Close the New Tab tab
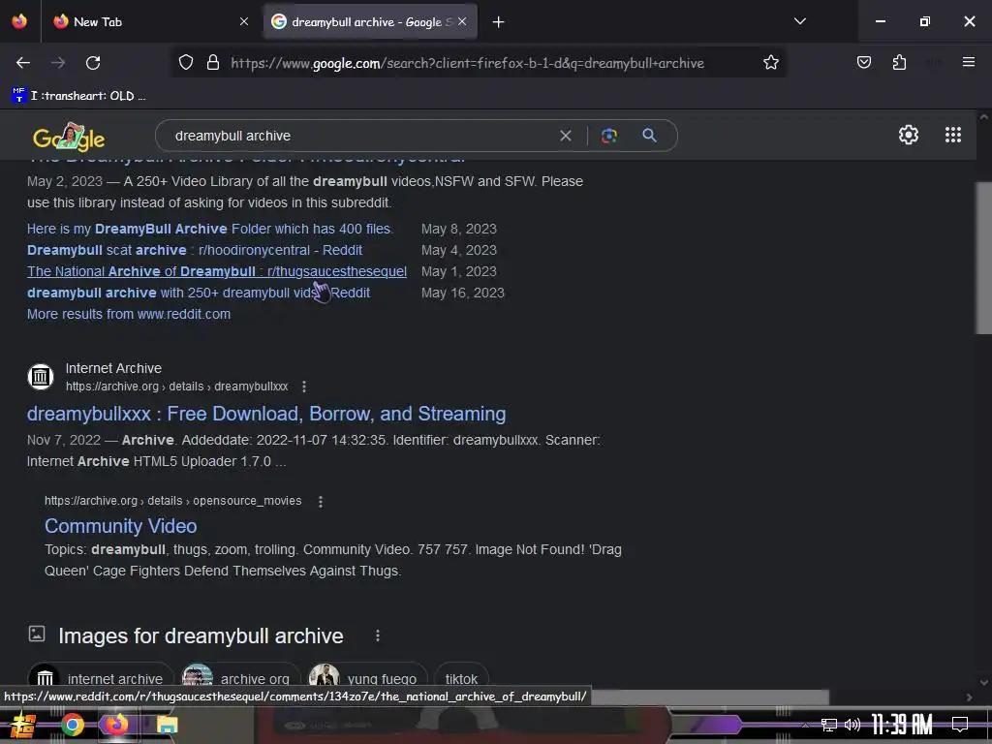The image size is (992, 744). [243, 21]
